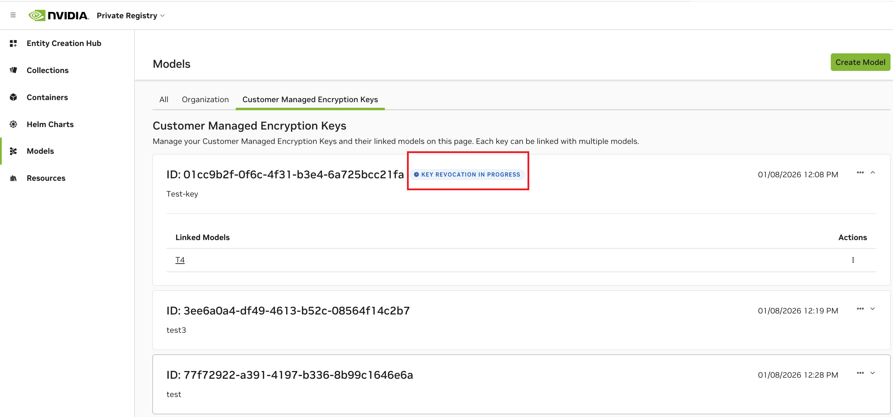Expand the test3 key card
Image resolution: width=893 pixels, height=417 pixels.
tap(873, 309)
